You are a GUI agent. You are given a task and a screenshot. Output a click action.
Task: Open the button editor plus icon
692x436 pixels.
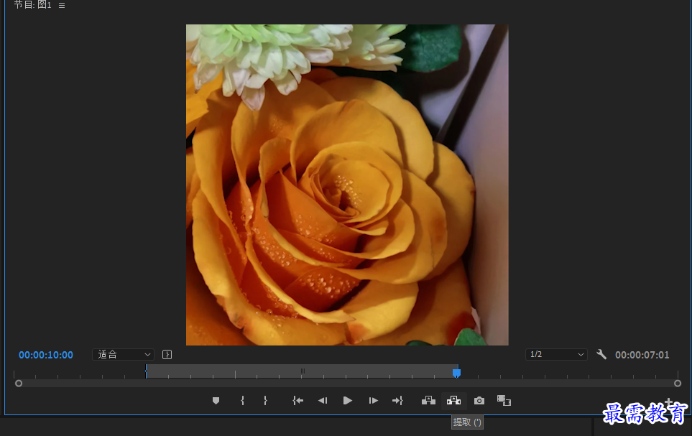pyautogui.click(x=668, y=402)
